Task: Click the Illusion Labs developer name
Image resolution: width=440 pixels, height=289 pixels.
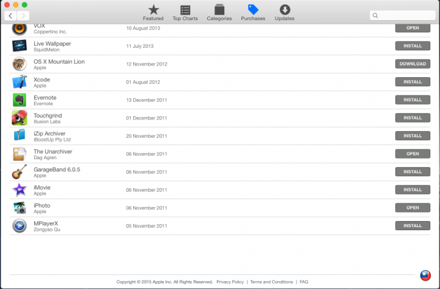Action: coord(47,122)
